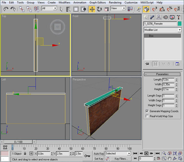Enable Real-World Map Size checkbox

(147, 116)
